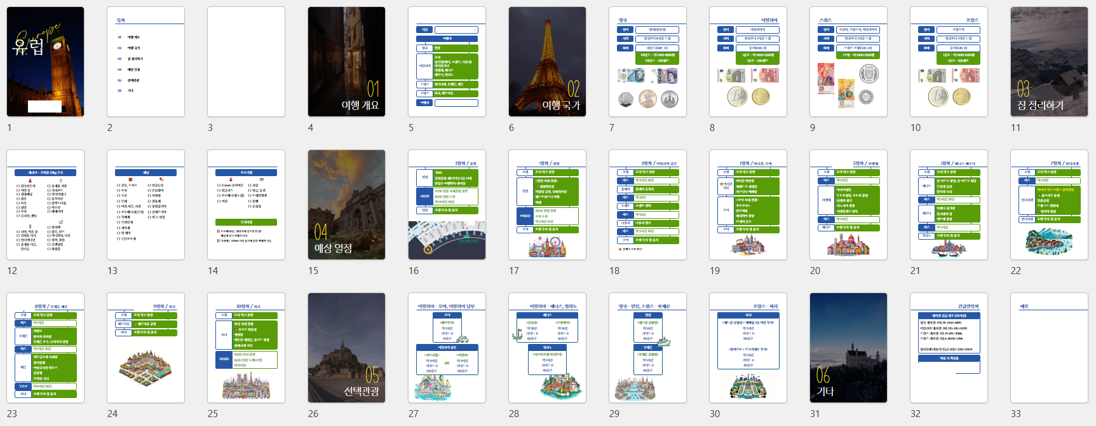Open slide 2 목차 table of contents
The width and height of the screenshot is (1096, 426).
point(145,62)
